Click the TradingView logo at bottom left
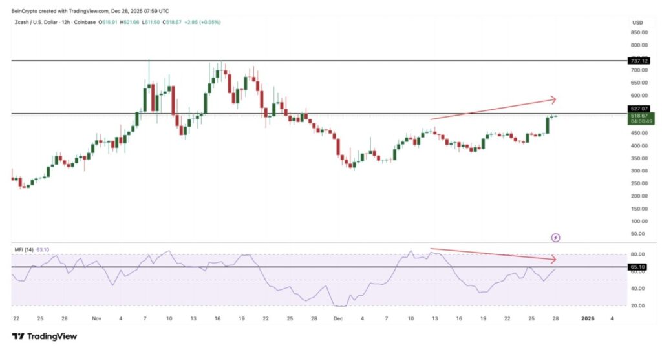 click(44, 336)
